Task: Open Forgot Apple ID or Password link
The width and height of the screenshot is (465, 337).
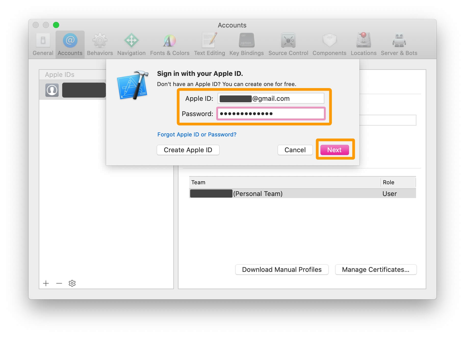Action: tap(197, 134)
